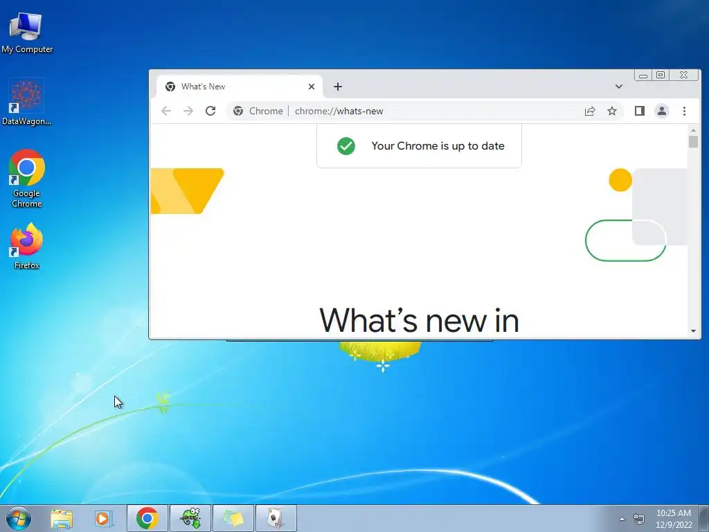This screenshot has width=709, height=532.
Task: Click "Your Chrome is up to date" text
Action: pyautogui.click(x=438, y=145)
